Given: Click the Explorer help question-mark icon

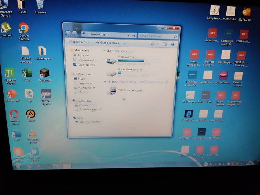Looking at the screenshot, I should (173, 44).
